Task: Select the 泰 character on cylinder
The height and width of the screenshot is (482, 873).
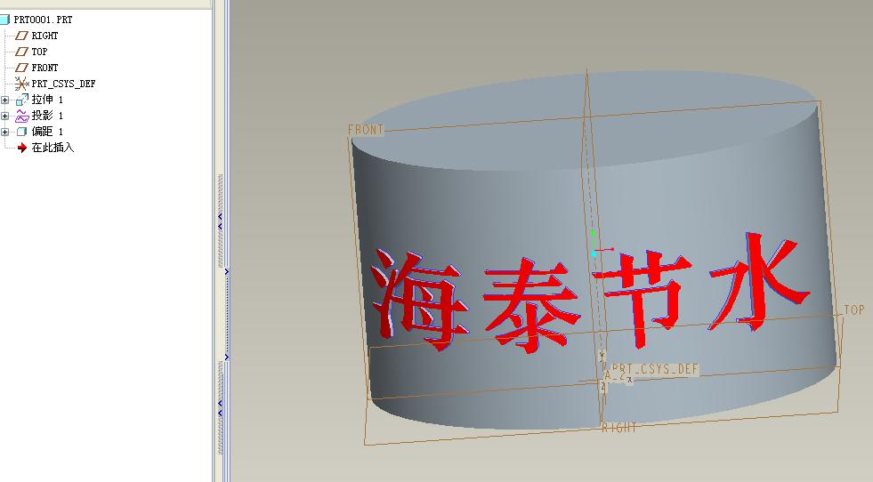Action: coord(530,304)
